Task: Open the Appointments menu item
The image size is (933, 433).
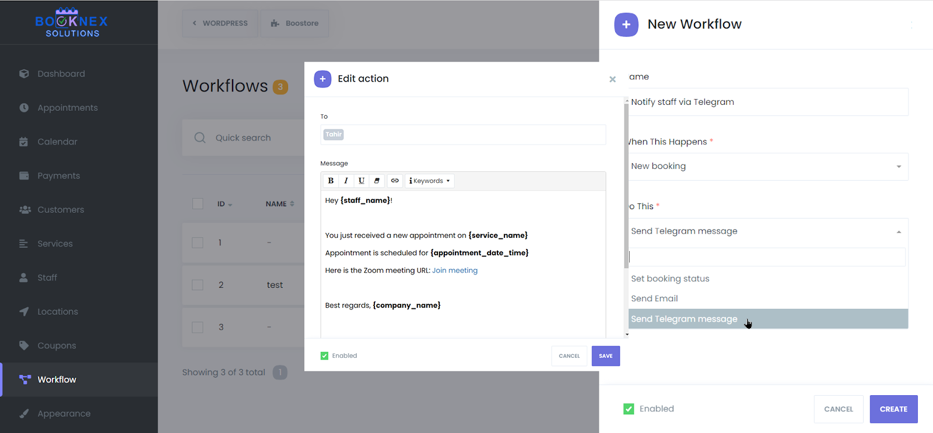Action: point(68,108)
